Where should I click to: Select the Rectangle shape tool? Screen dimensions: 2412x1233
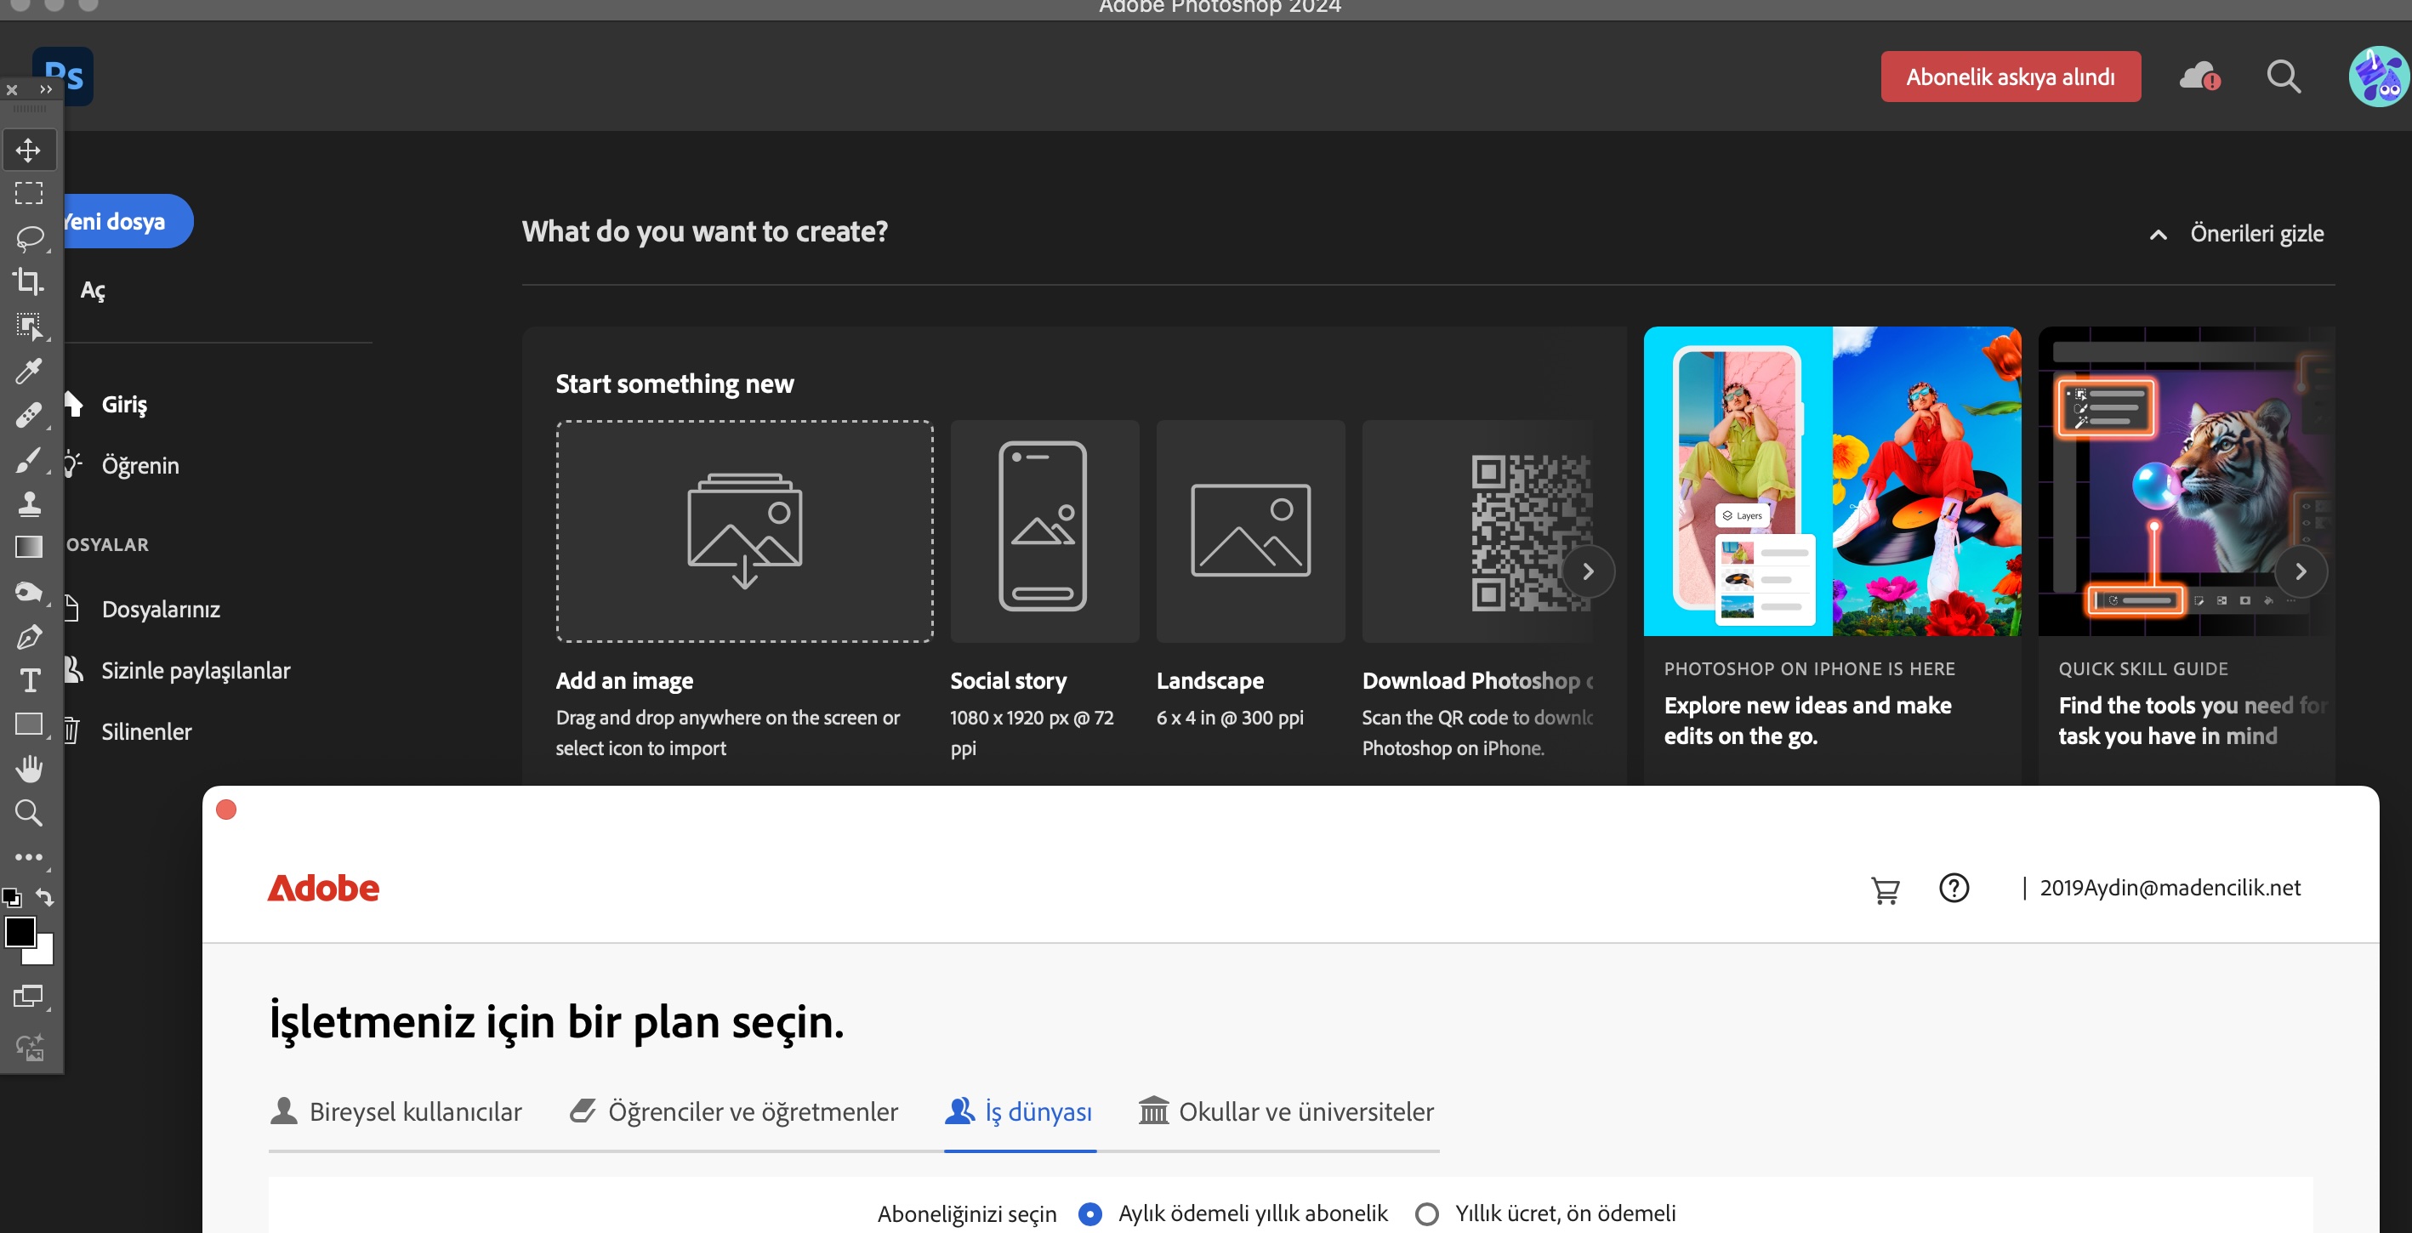pyautogui.click(x=29, y=724)
